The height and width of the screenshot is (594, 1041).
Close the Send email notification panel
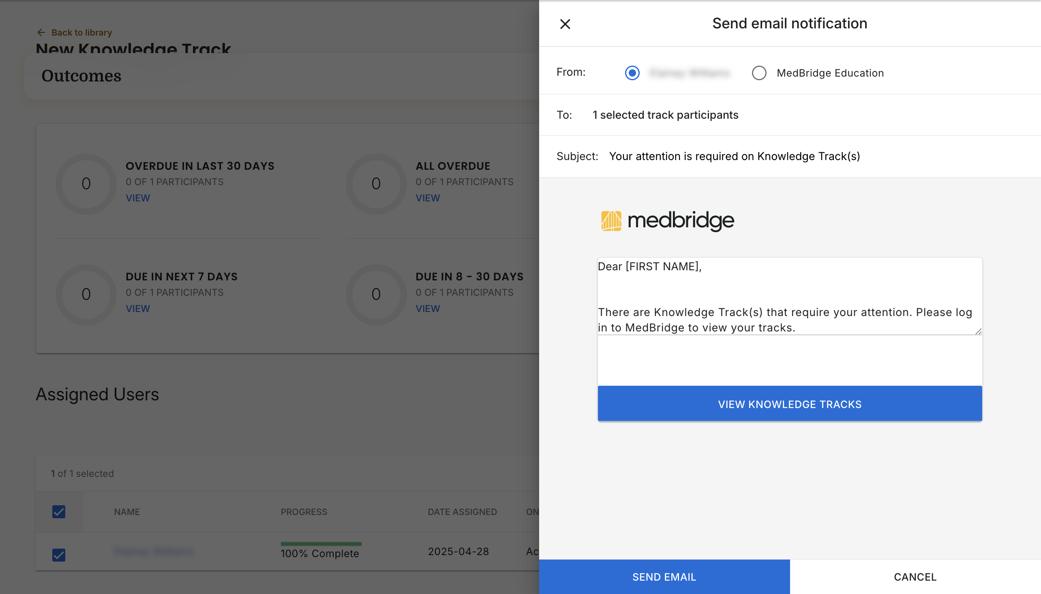pyautogui.click(x=565, y=24)
